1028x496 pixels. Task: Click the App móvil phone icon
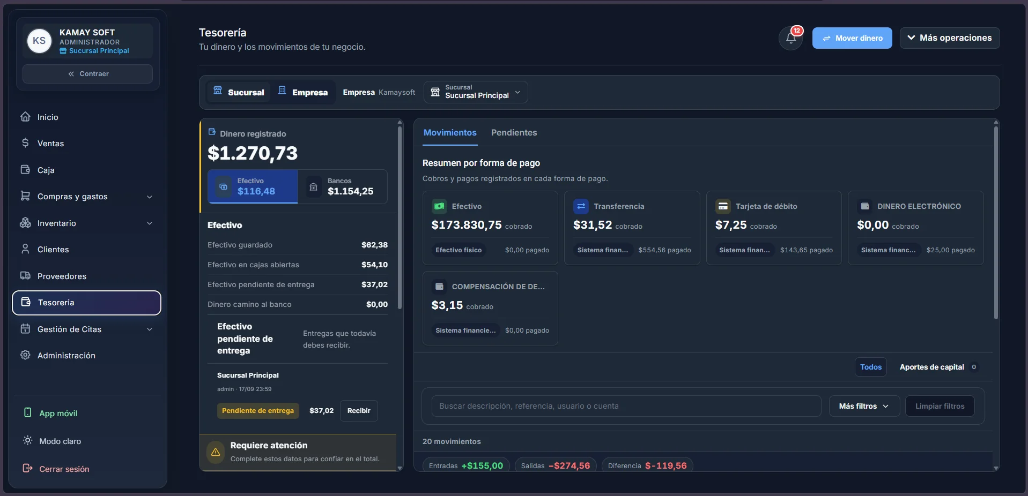(x=28, y=413)
